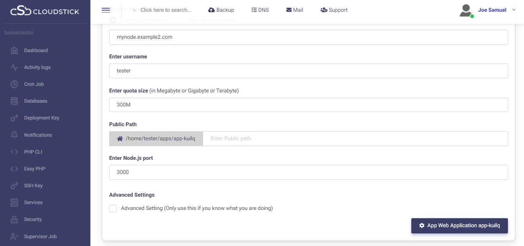524x246 pixels.
Task: Open the Backup menu item
Action: click(221, 10)
